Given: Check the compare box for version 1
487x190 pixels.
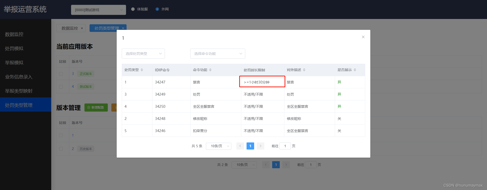Looking at the screenshot, I should (x=61, y=135).
